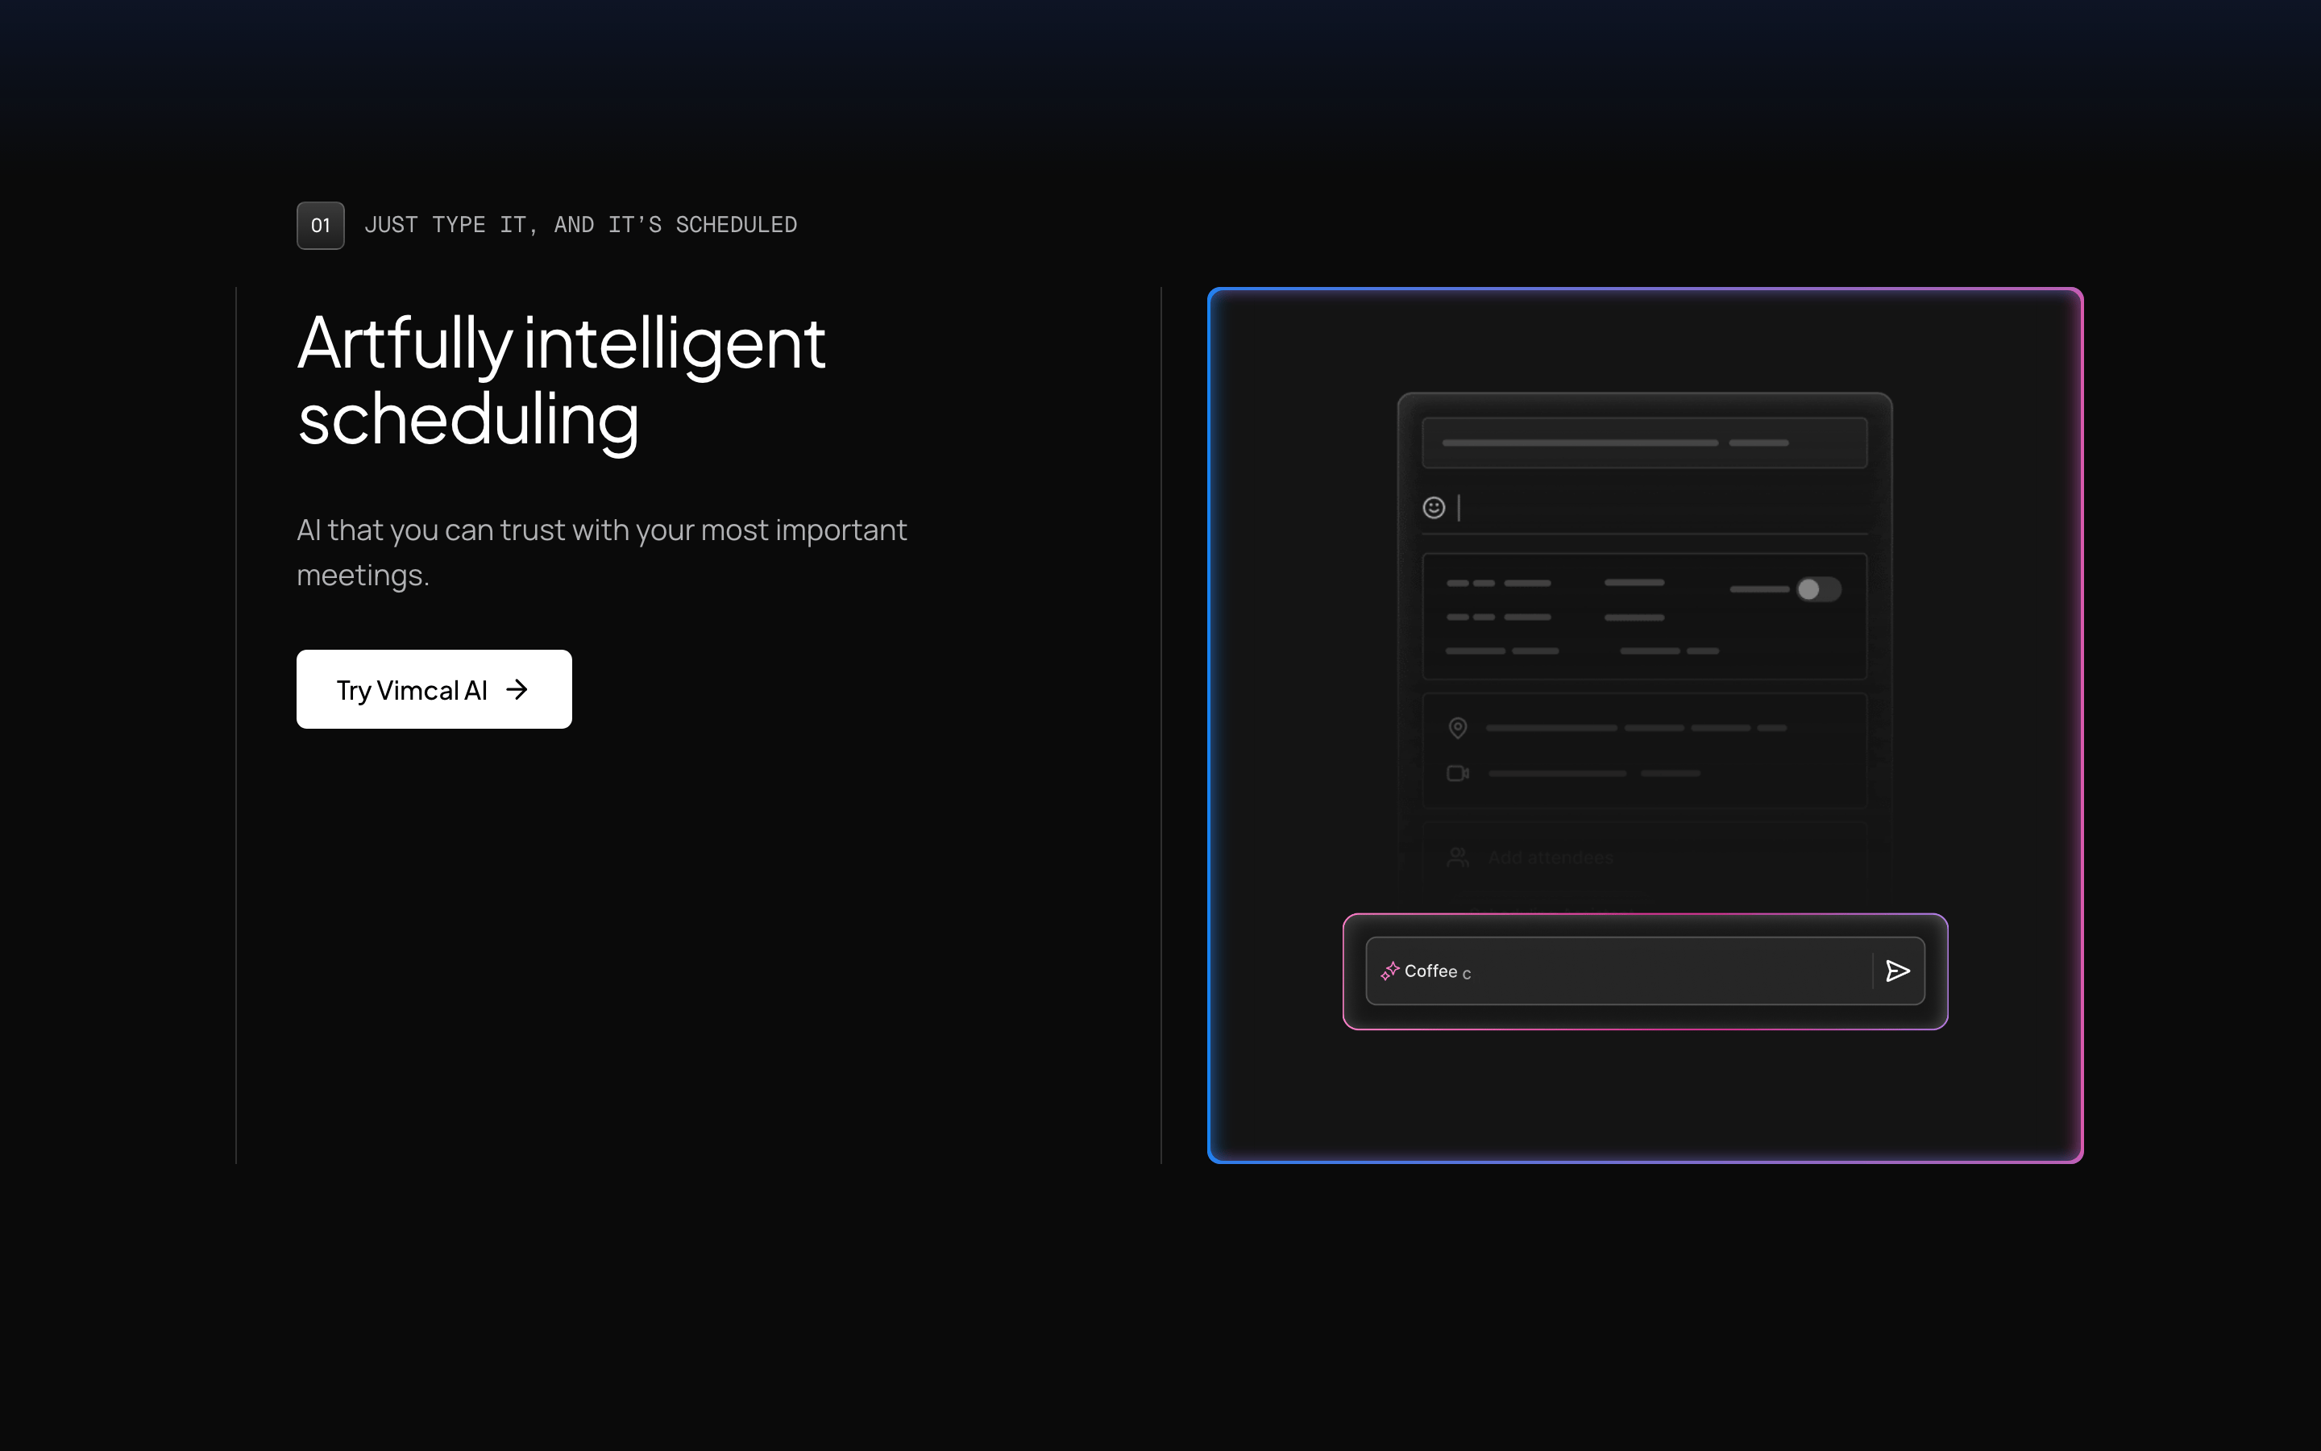Screen dimensions: 2321x1451
Task: Click the event title bar placeholder at the card top
Action: 1644,443
